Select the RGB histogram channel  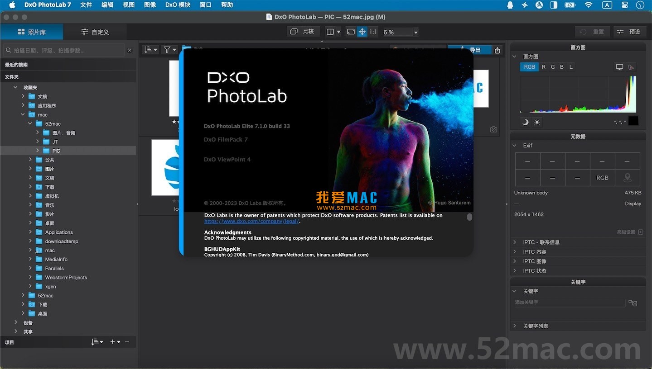[529, 66]
